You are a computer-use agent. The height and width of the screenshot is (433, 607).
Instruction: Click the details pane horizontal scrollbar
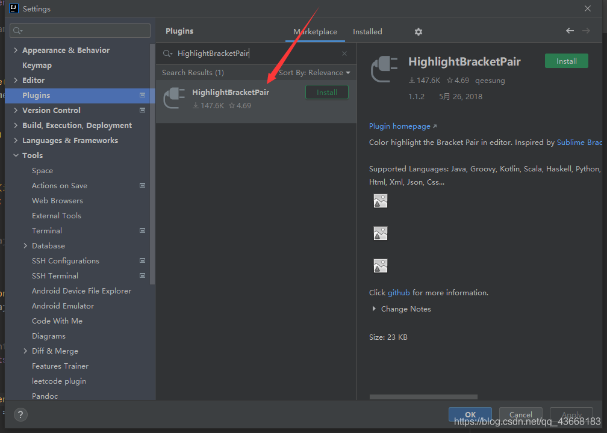[x=423, y=397]
